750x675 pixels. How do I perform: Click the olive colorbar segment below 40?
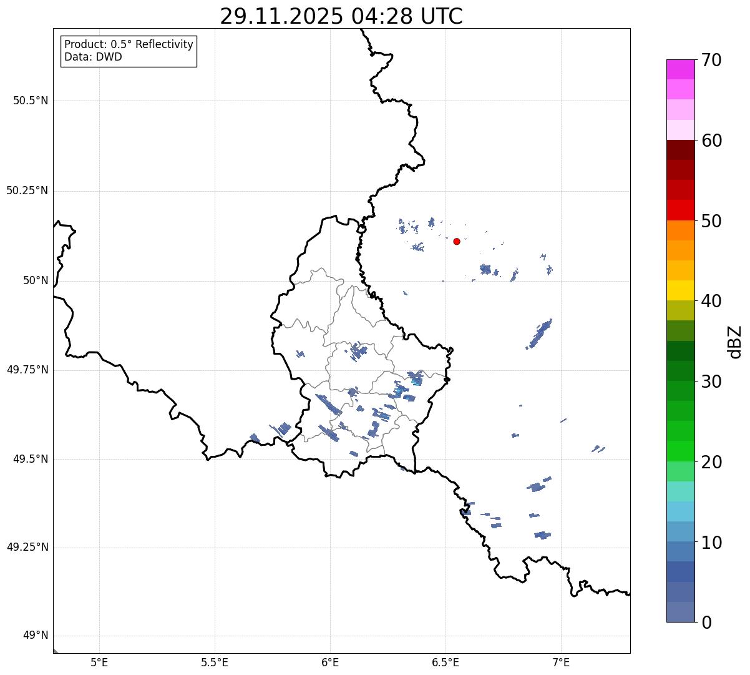[x=680, y=310]
